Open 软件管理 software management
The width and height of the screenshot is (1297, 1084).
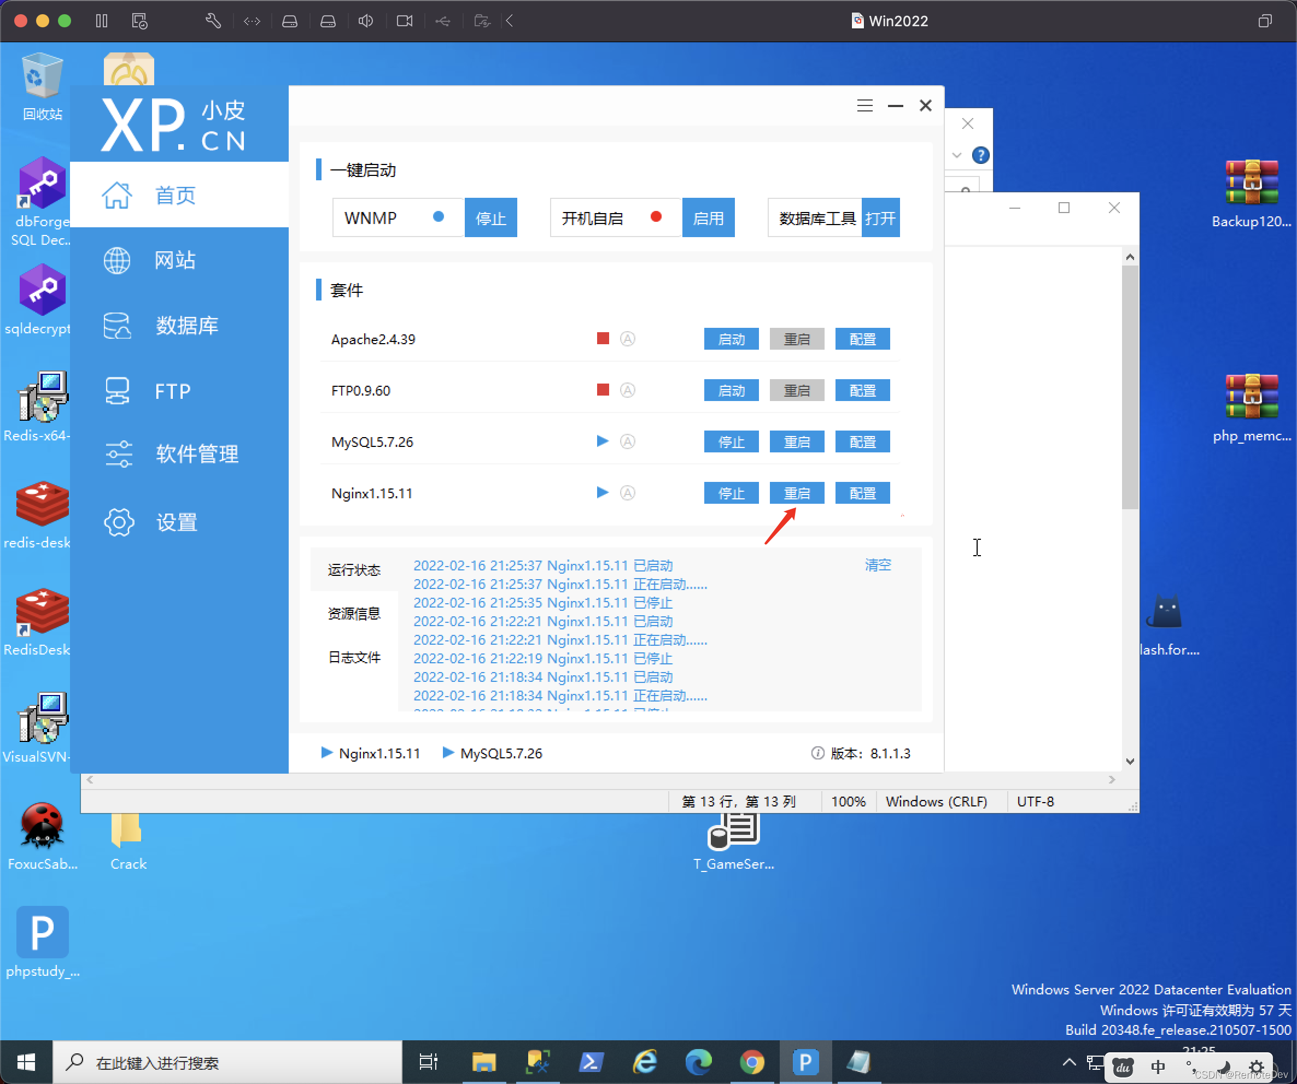click(179, 453)
